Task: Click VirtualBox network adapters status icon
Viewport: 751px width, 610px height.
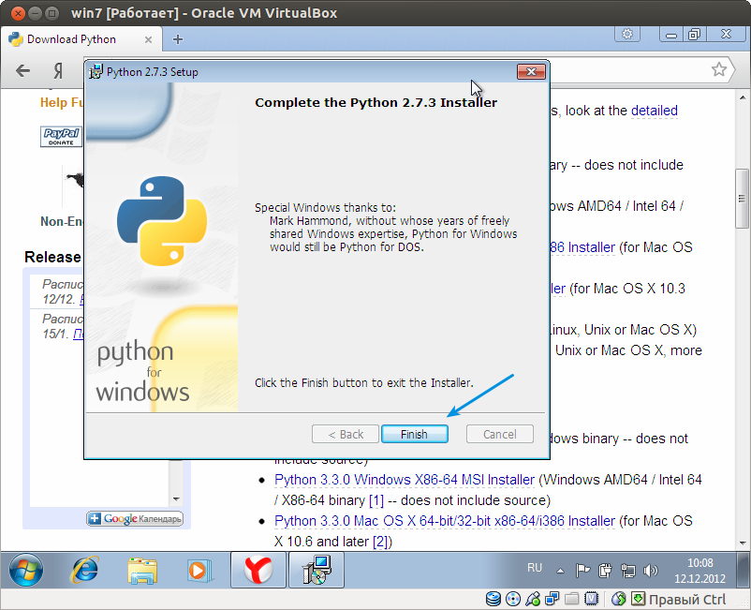Action: pos(552,599)
